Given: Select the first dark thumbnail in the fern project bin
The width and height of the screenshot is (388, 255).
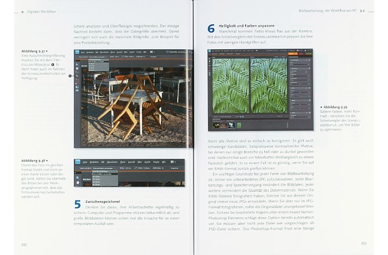Looking at the screenshot, I should point(217,126).
